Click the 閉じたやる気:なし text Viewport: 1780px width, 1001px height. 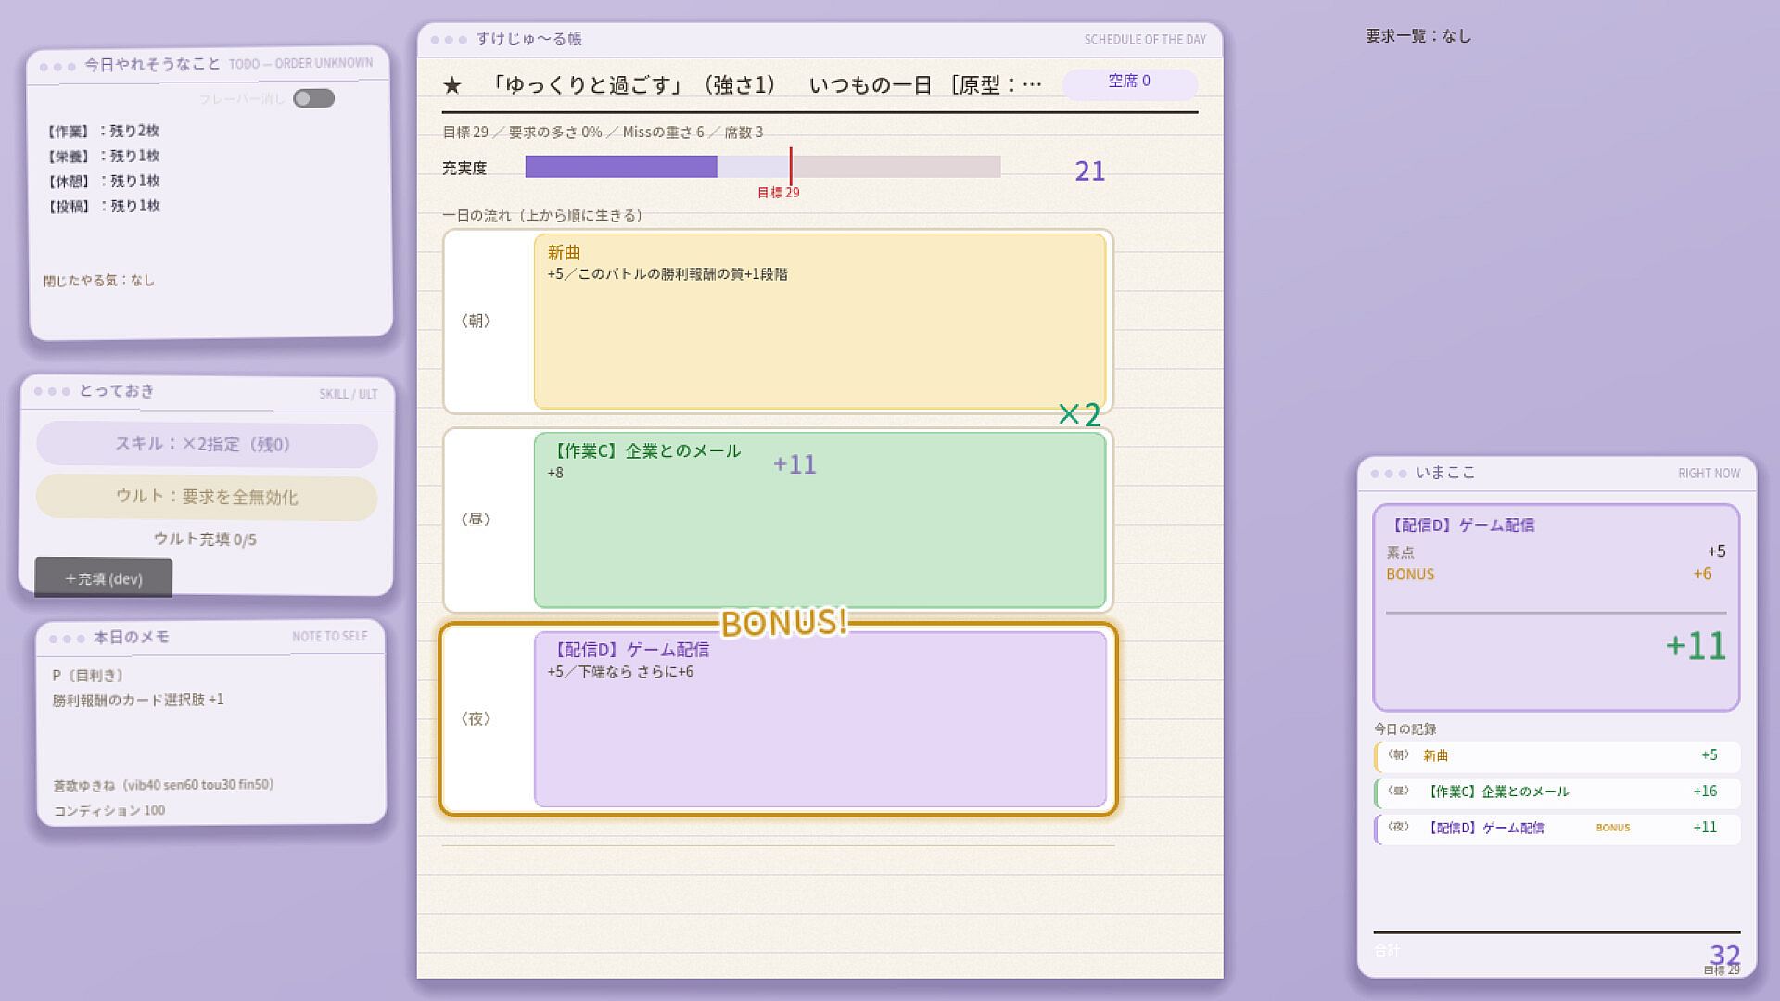[x=99, y=280]
